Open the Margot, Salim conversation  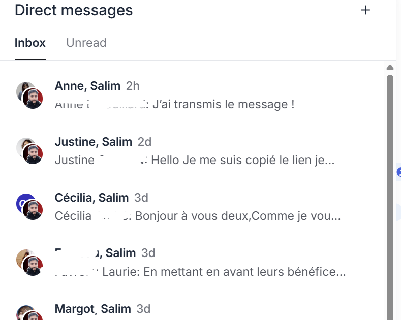(x=189, y=306)
